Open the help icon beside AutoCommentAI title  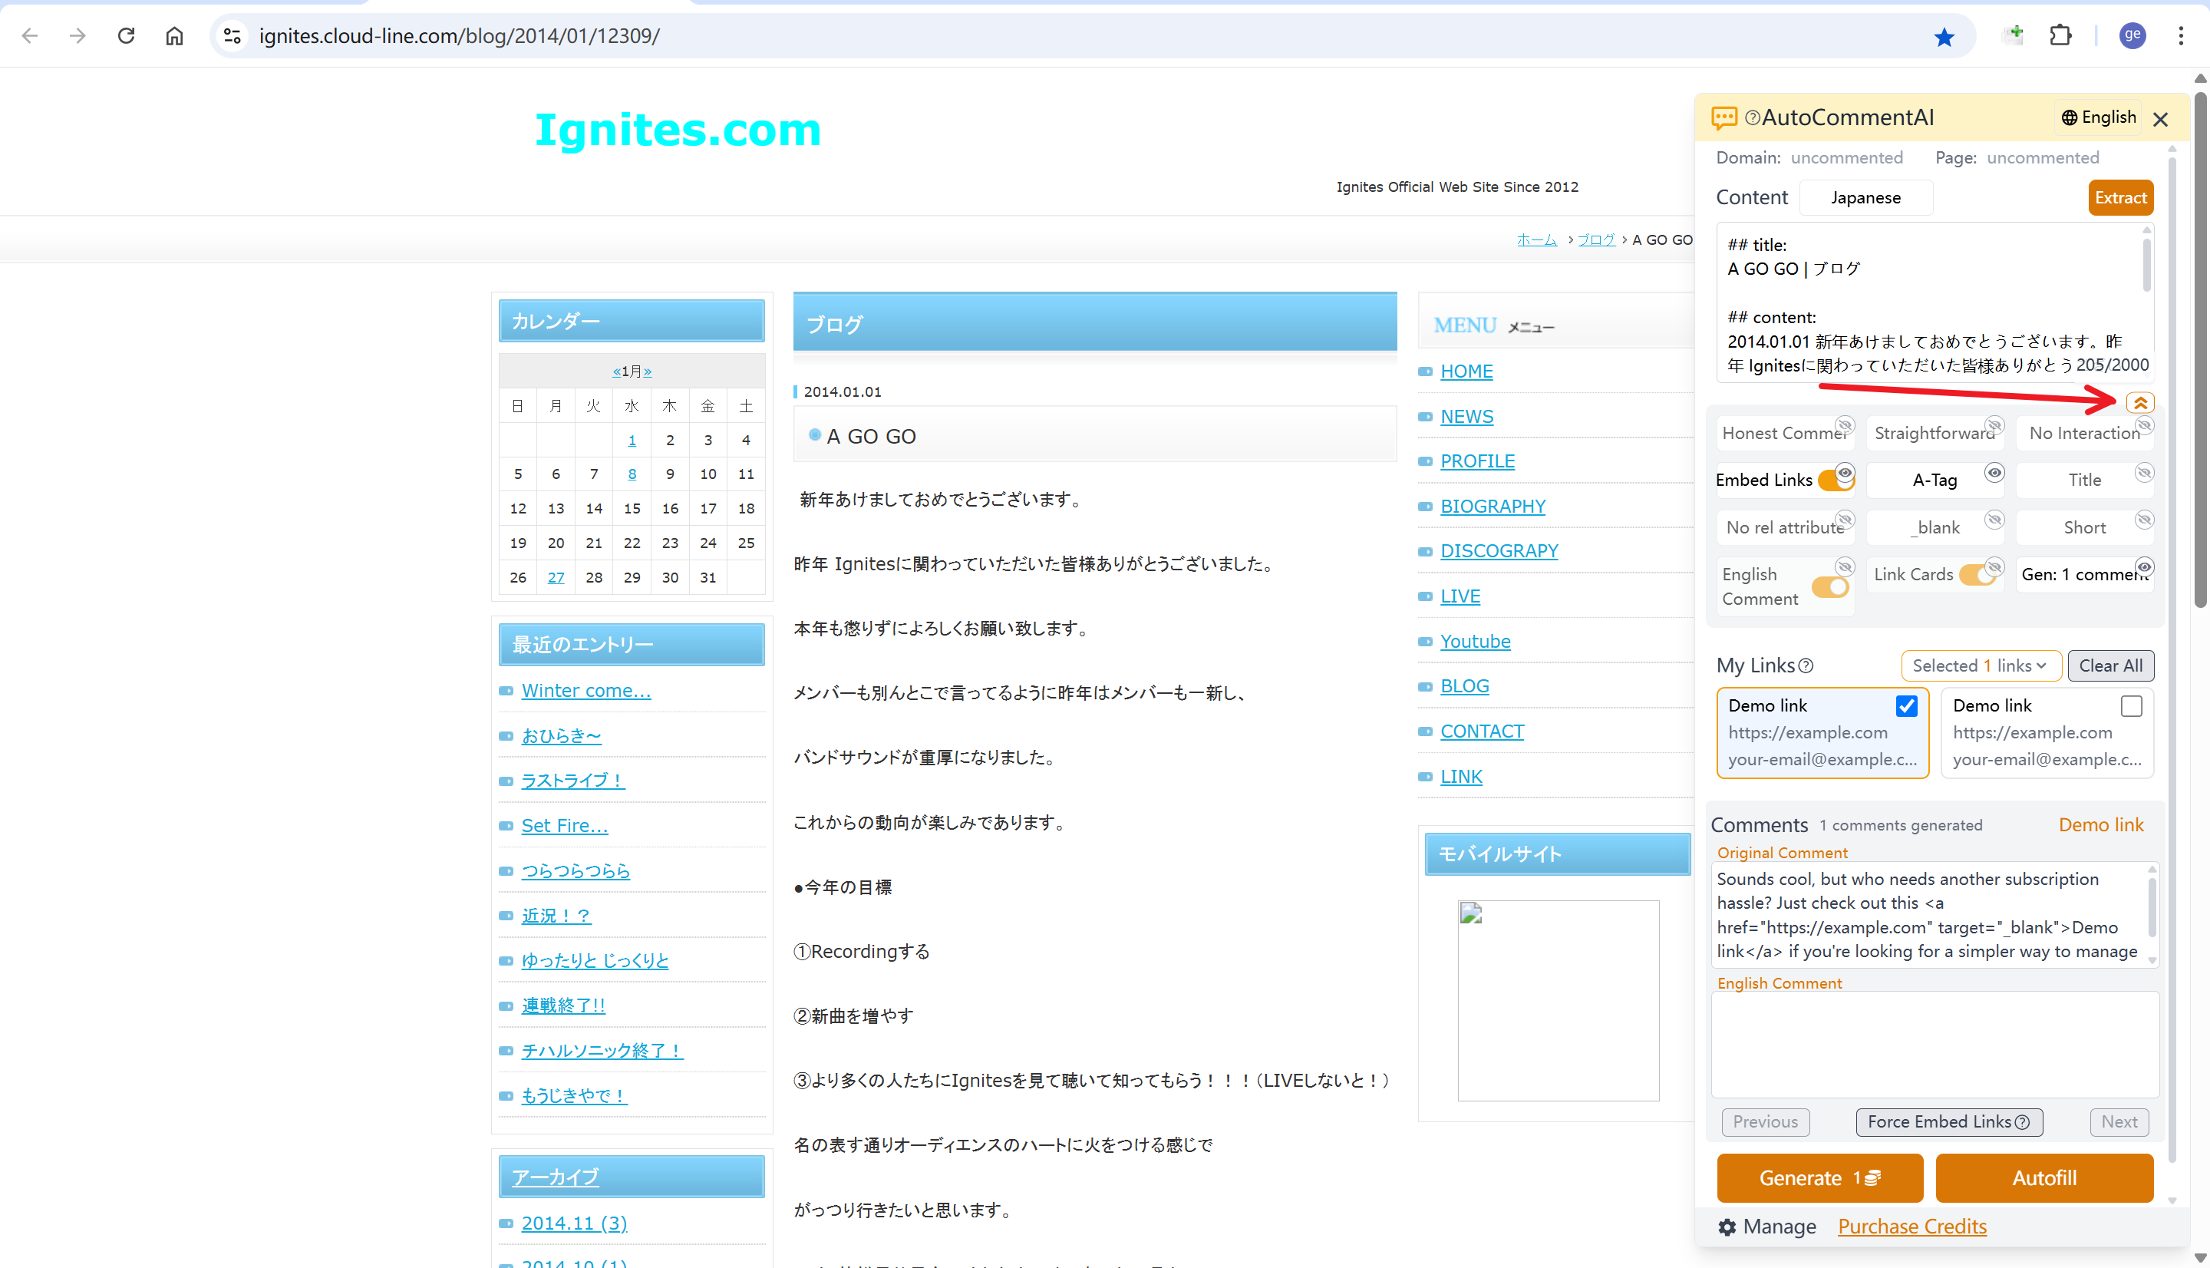[x=1752, y=117]
